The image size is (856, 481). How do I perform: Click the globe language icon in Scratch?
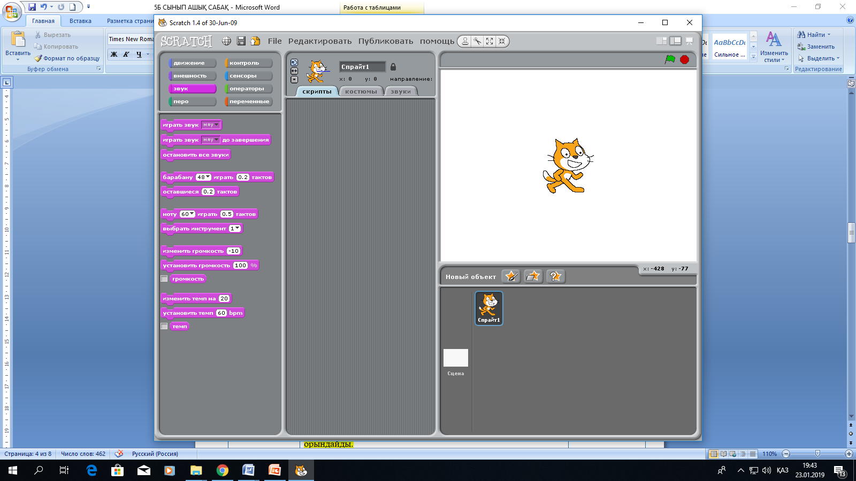(227, 41)
